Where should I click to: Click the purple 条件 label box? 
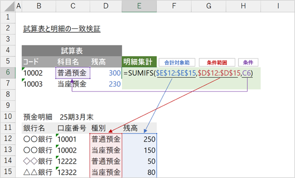248,63
